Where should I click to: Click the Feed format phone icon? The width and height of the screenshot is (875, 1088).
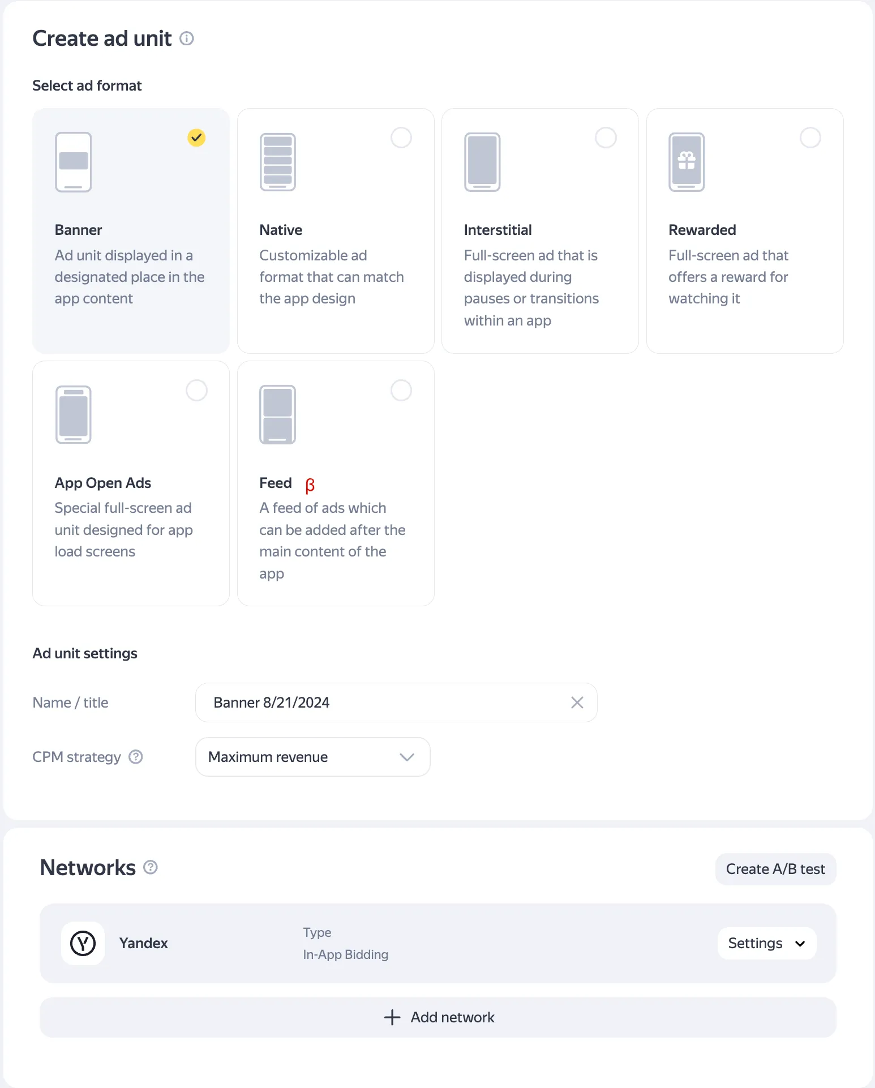(x=277, y=415)
